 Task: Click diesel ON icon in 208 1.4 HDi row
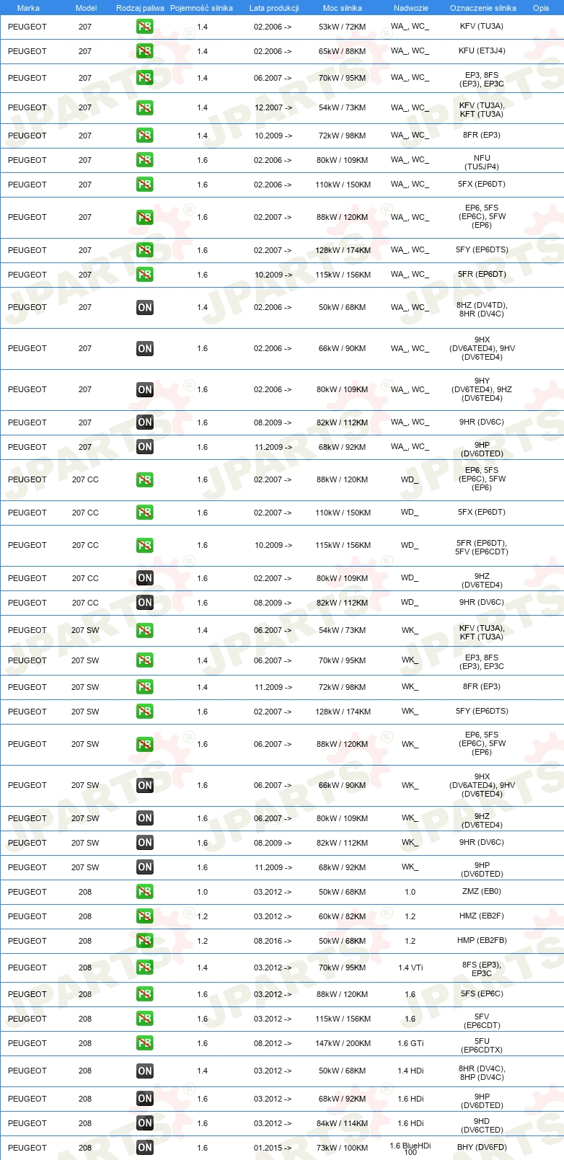pos(145,1071)
